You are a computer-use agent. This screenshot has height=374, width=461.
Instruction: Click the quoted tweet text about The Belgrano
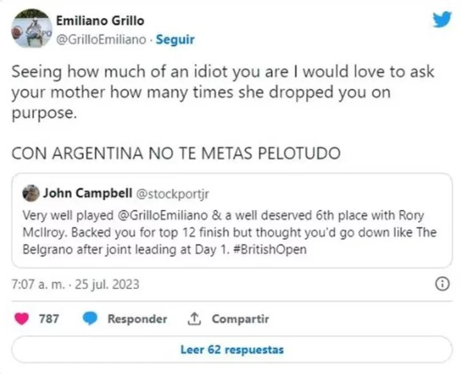(x=230, y=232)
